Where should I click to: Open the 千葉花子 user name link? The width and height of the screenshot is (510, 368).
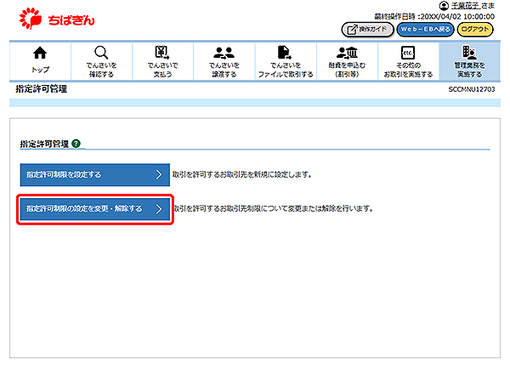pyautogui.click(x=465, y=6)
